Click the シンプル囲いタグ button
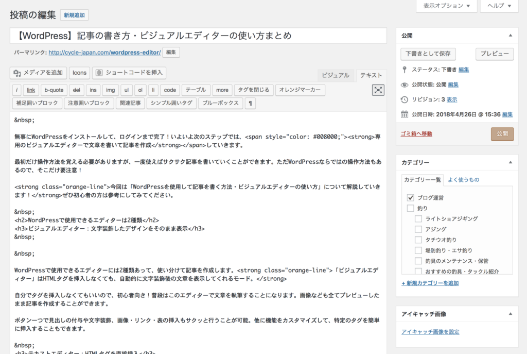 point(171,103)
